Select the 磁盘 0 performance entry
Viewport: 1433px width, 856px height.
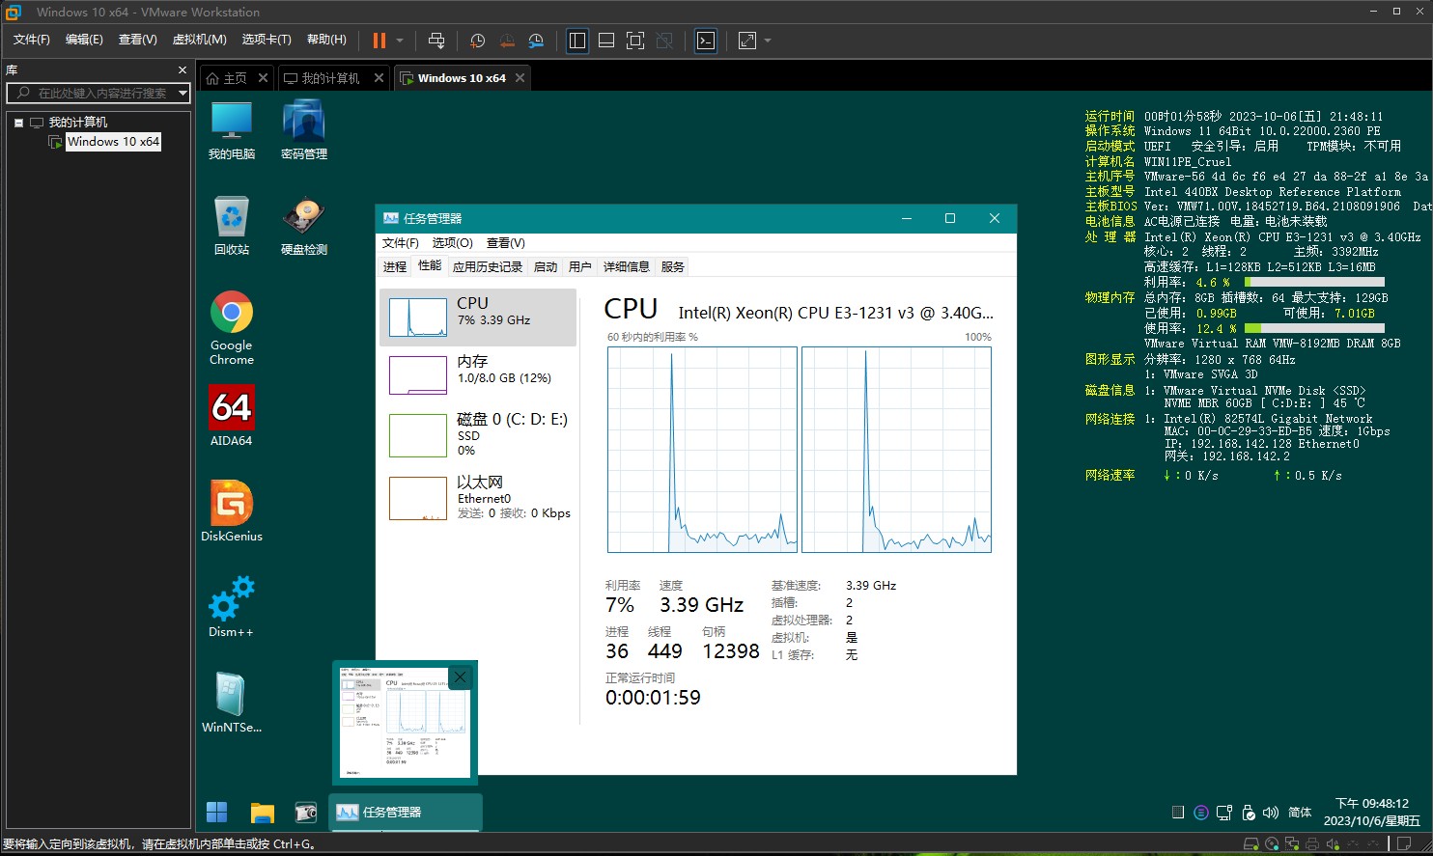coord(478,434)
